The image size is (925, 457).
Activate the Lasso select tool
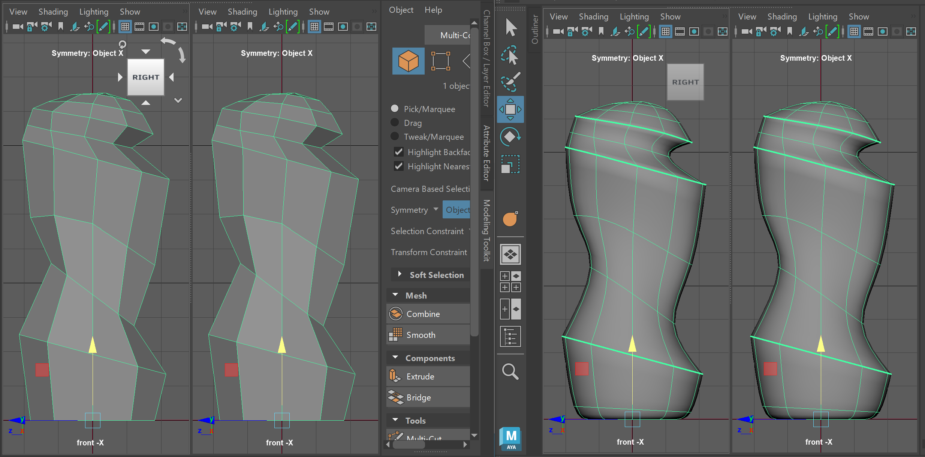(x=510, y=55)
